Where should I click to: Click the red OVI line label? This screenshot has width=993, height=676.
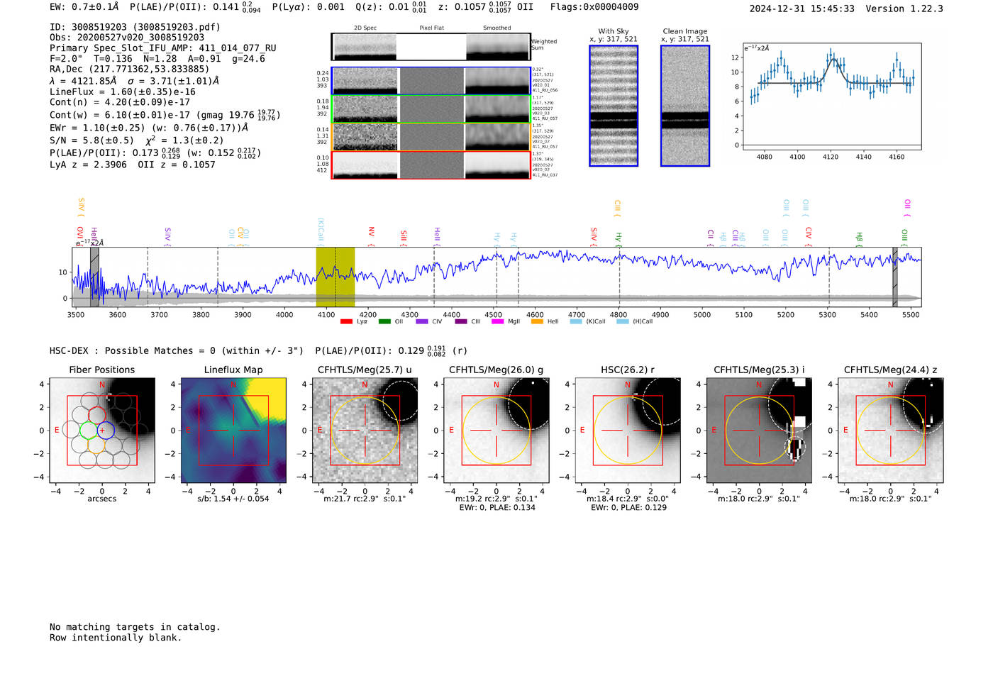click(80, 235)
